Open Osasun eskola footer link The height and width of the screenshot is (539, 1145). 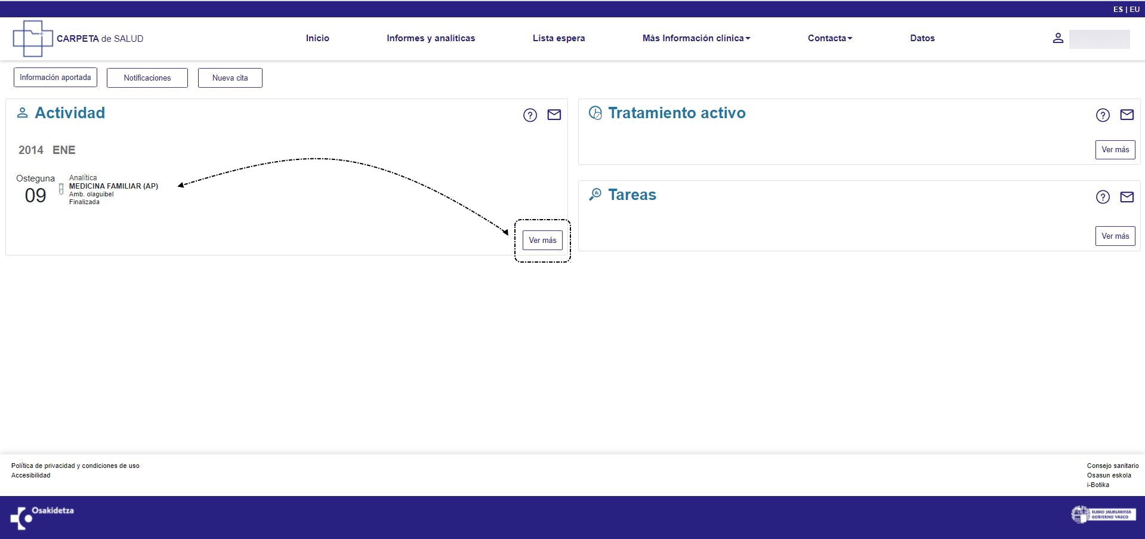click(1109, 475)
